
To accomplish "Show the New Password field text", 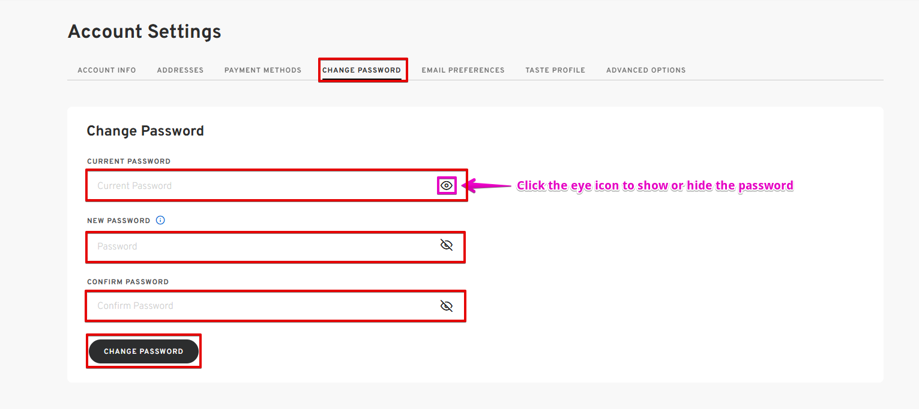I will pos(446,245).
